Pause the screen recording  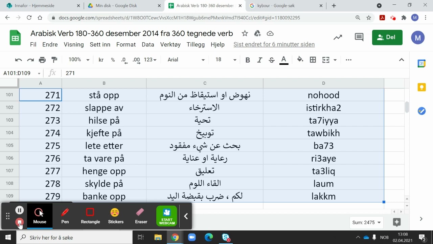click(20, 210)
